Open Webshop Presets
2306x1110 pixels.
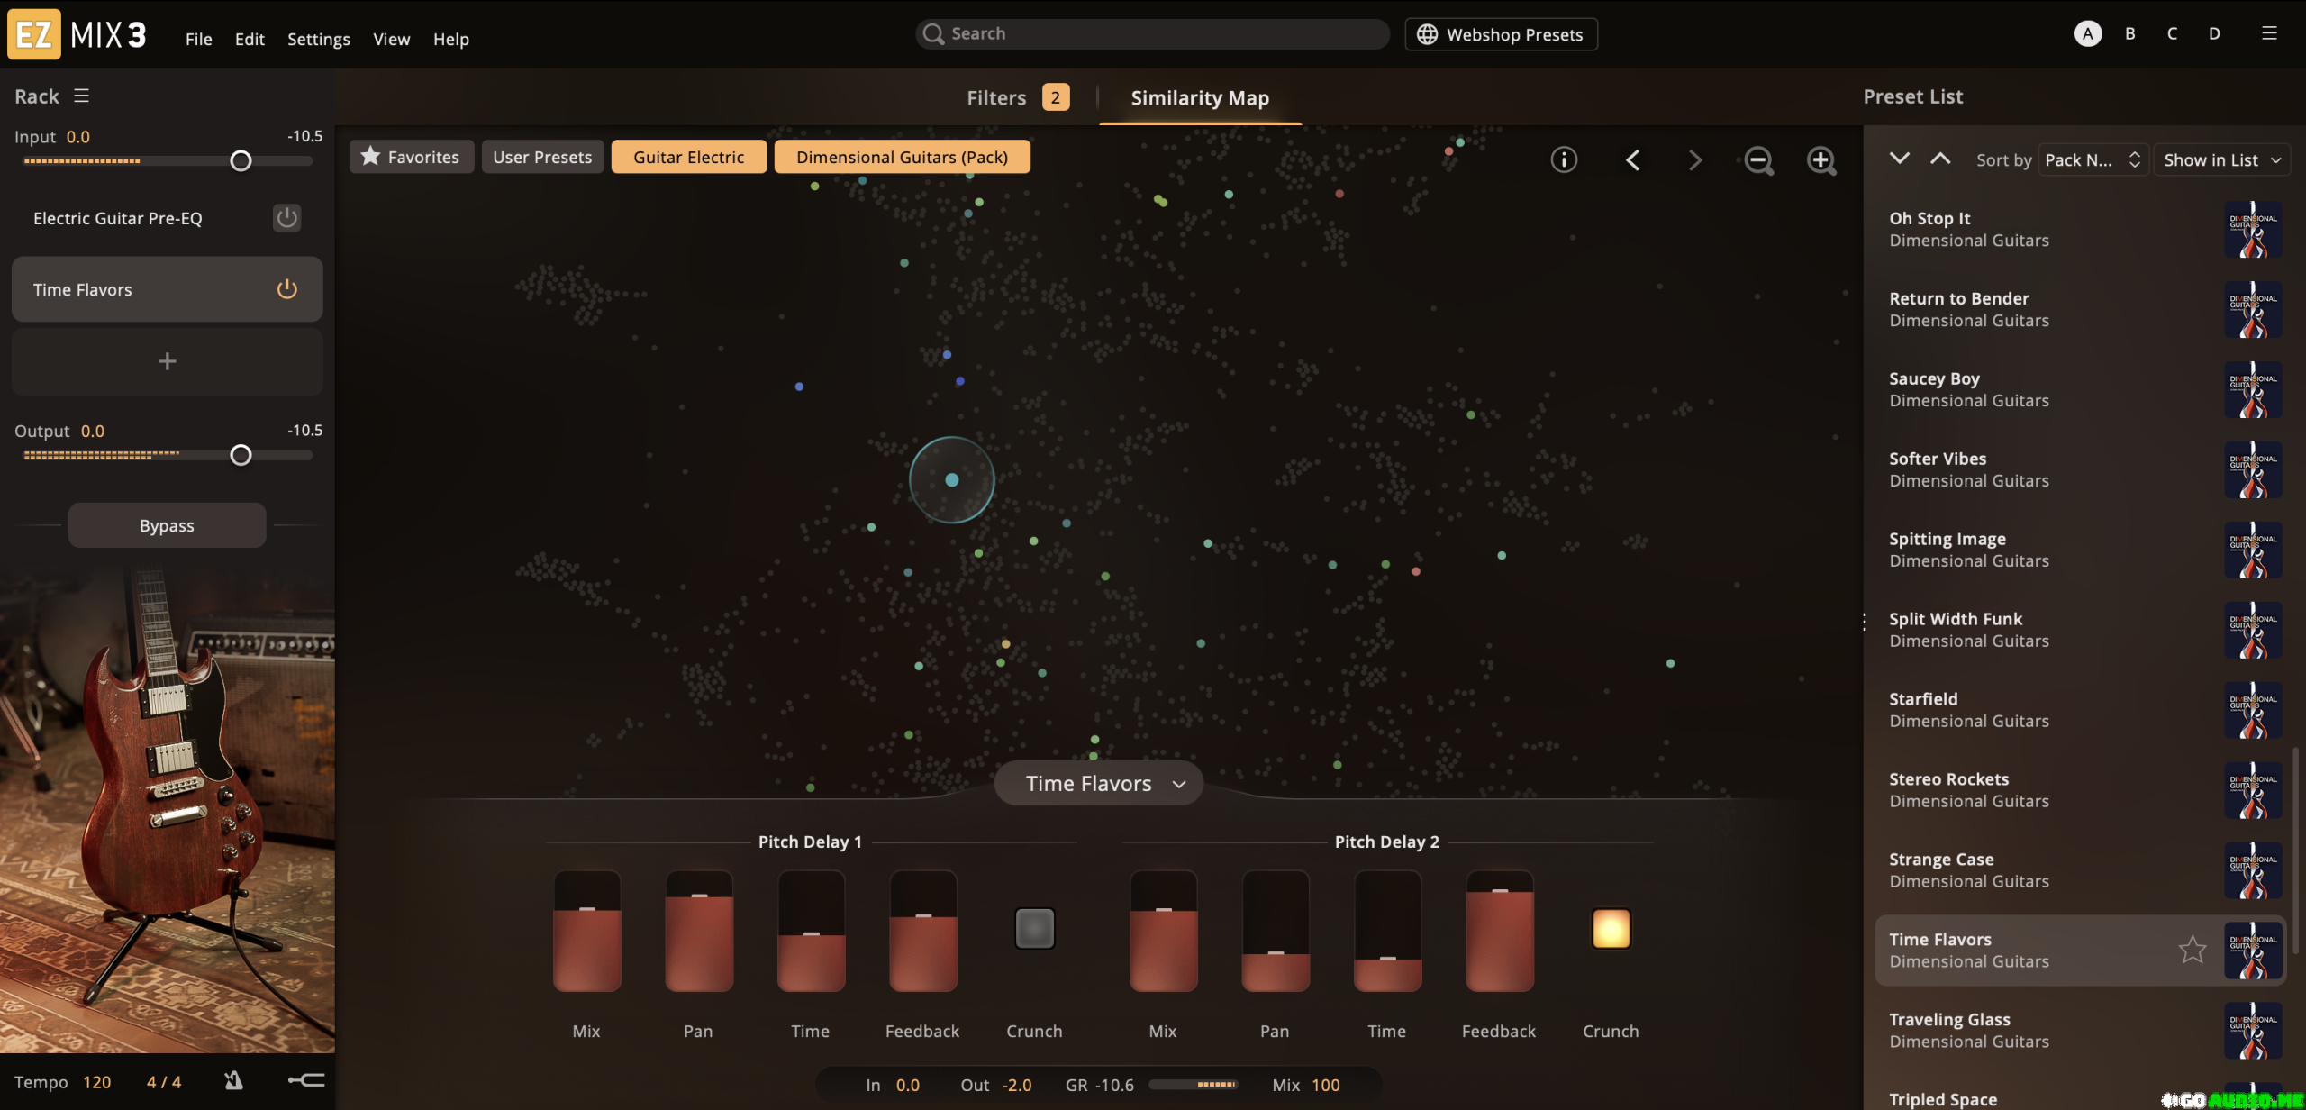1502,34
